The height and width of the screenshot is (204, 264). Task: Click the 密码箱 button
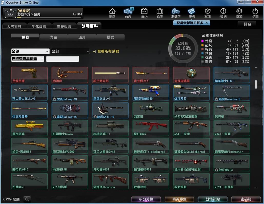click(x=246, y=199)
